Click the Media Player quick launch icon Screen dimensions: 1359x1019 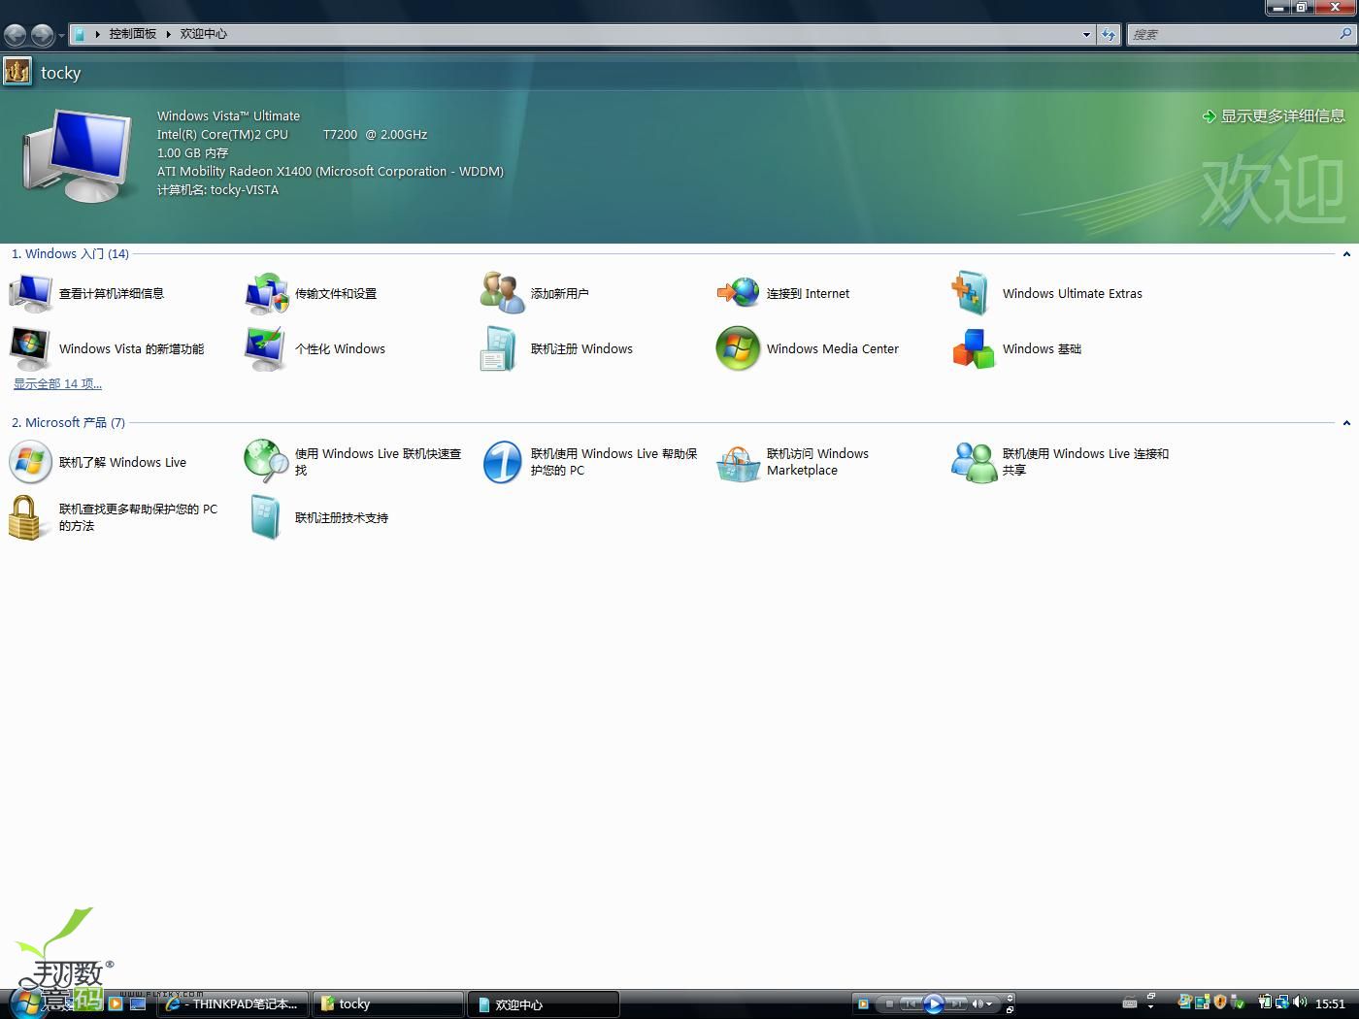coord(116,1003)
